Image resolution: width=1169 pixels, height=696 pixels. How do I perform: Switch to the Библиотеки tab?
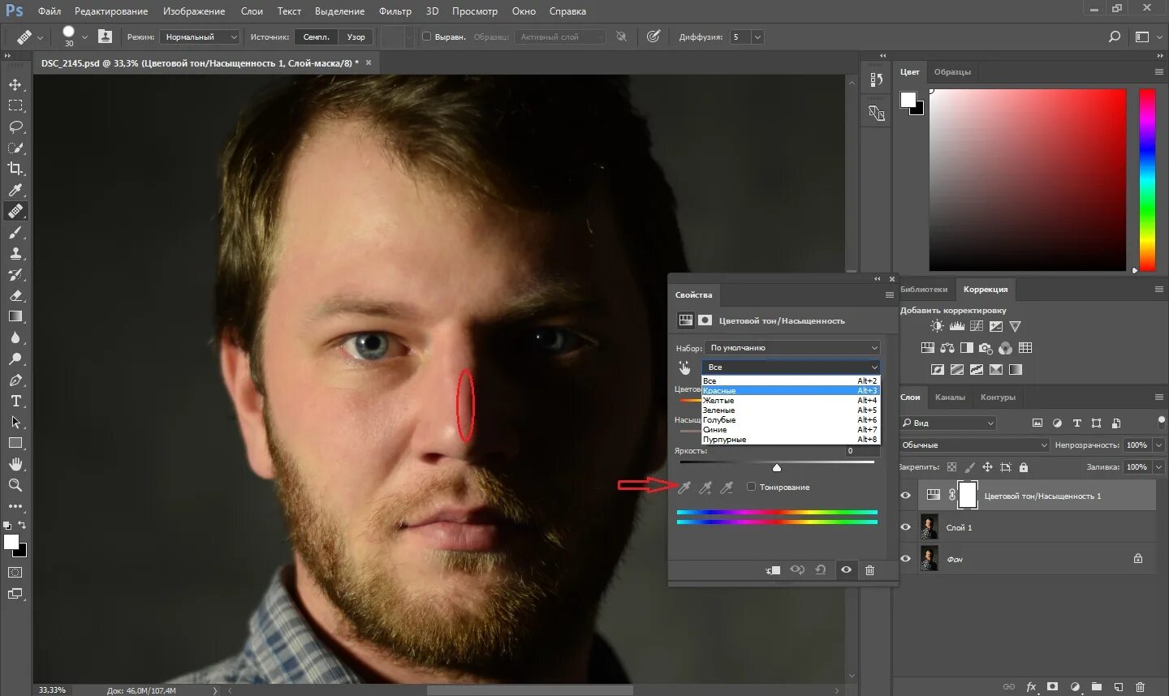point(924,289)
